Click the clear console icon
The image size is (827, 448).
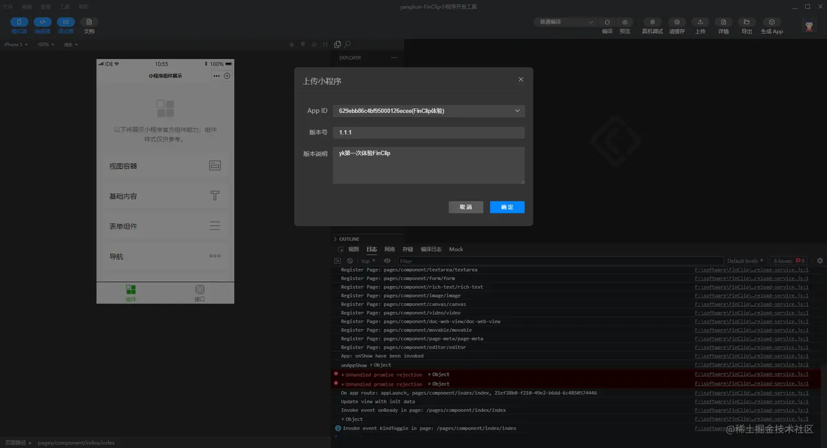[x=350, y=261]
